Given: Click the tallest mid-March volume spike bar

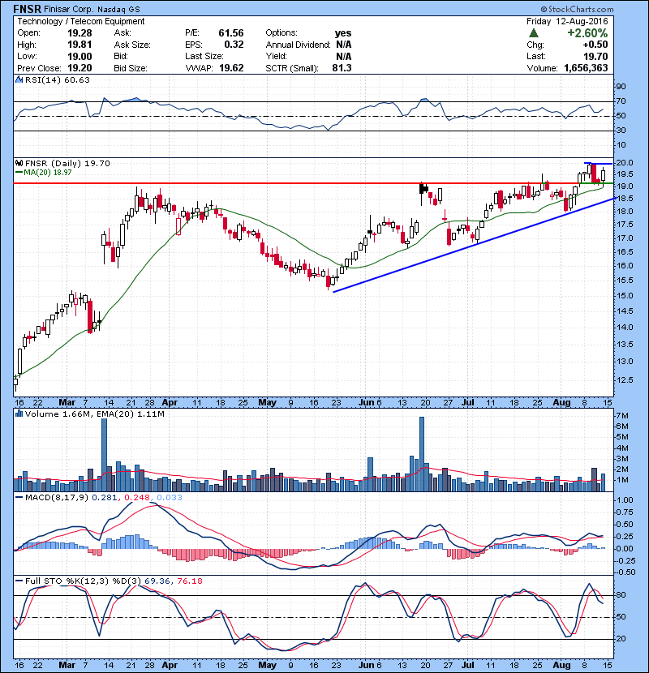Looking at the screenshot, I should [x=104, y=455].
